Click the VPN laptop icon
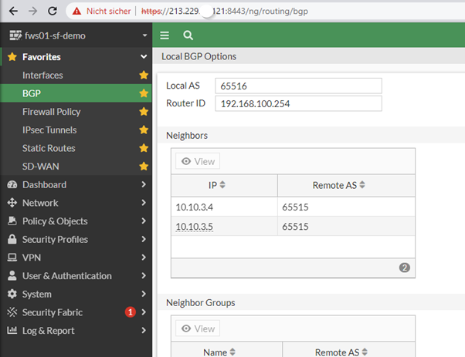The height and width of the screenshot is (357, 465). [12, 258]
